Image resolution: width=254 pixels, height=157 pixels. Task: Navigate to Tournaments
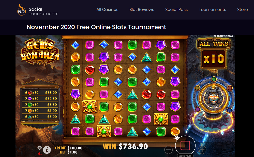pyautogui.click(x=212, y=10)
